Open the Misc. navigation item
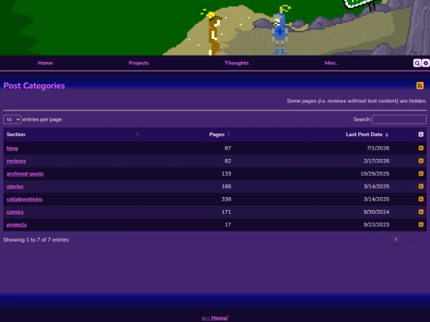Screen dimensions: 430x322 (x=330, y=63)
